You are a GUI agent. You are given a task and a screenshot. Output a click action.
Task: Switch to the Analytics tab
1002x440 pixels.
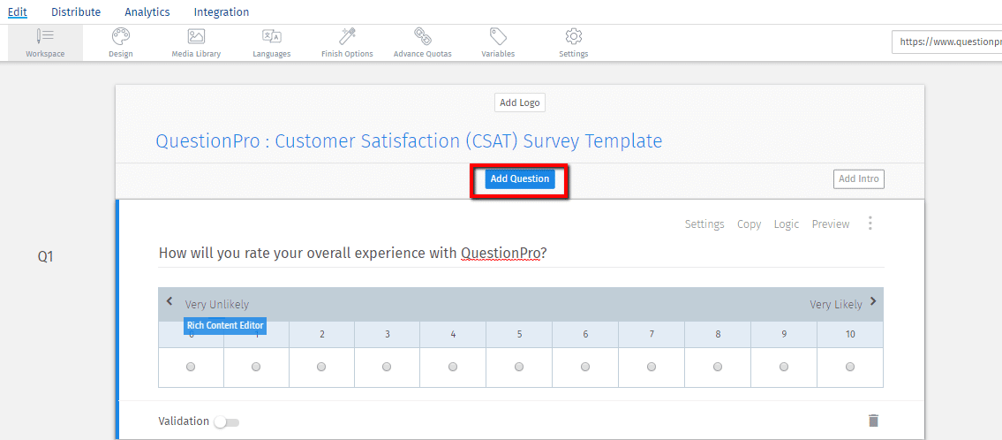[147, 11]
